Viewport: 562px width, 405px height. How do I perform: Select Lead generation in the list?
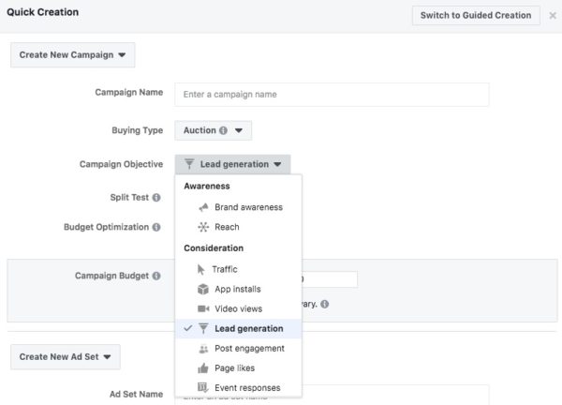238,328
